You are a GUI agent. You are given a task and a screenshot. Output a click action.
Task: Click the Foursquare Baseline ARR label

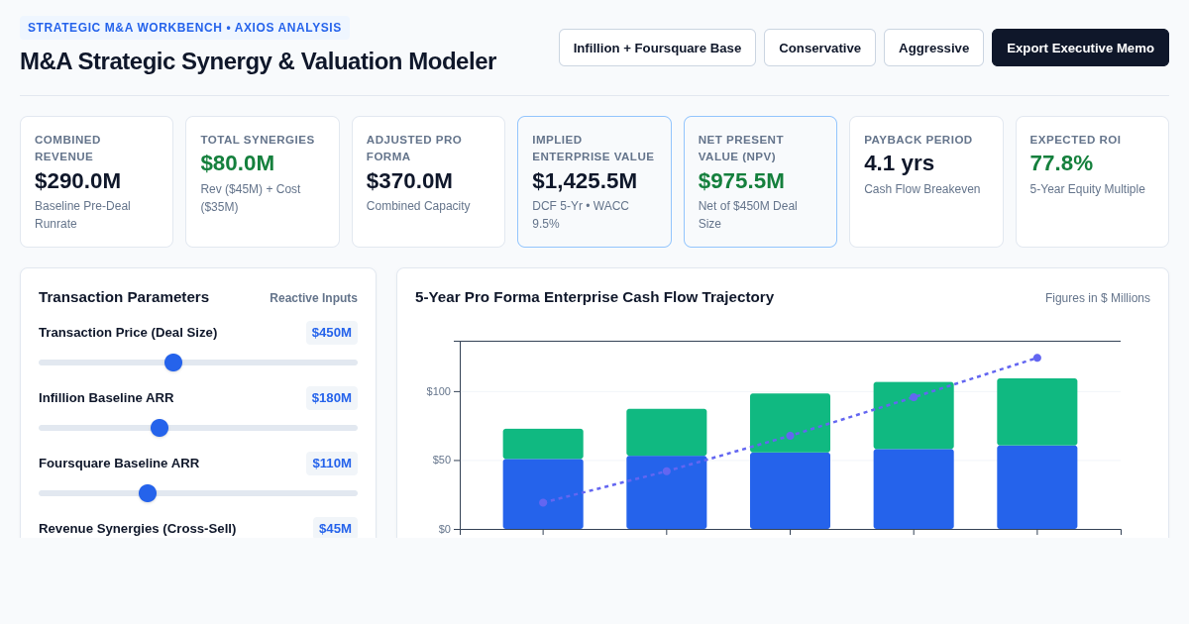point(119,464)
